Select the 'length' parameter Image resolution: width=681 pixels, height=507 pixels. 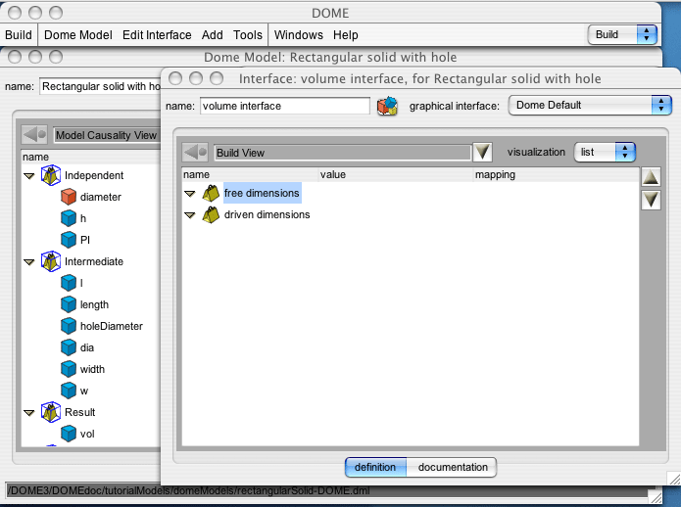click(x=94, y=305)
